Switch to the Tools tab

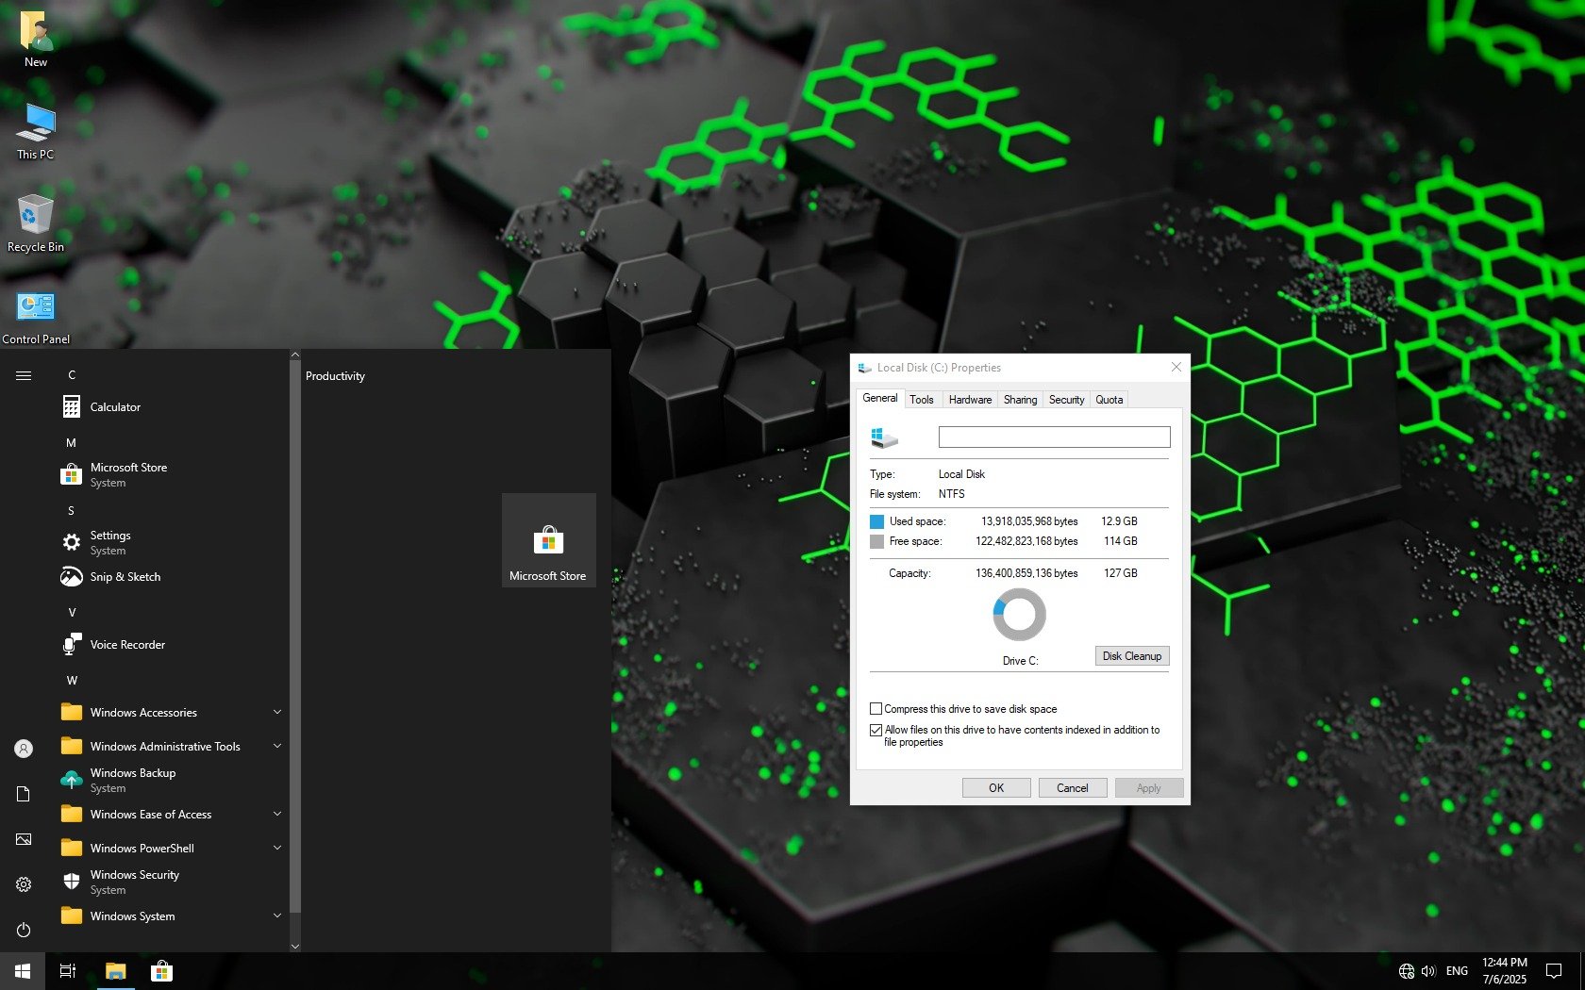point(921,400)
